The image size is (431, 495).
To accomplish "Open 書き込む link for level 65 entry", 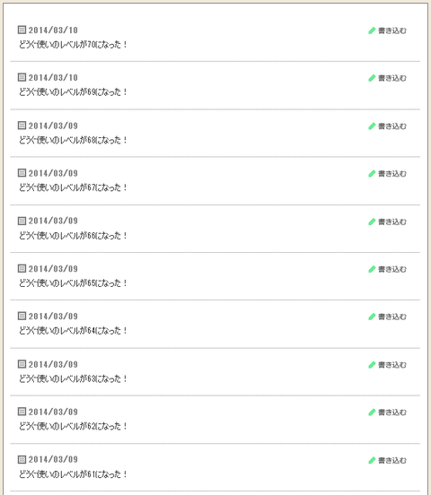I will click(x=392, y=269).
